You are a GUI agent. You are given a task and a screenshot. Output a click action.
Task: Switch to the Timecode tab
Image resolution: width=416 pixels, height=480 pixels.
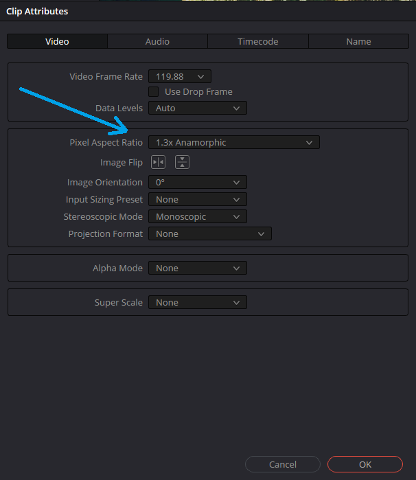(x=258, y=42)
